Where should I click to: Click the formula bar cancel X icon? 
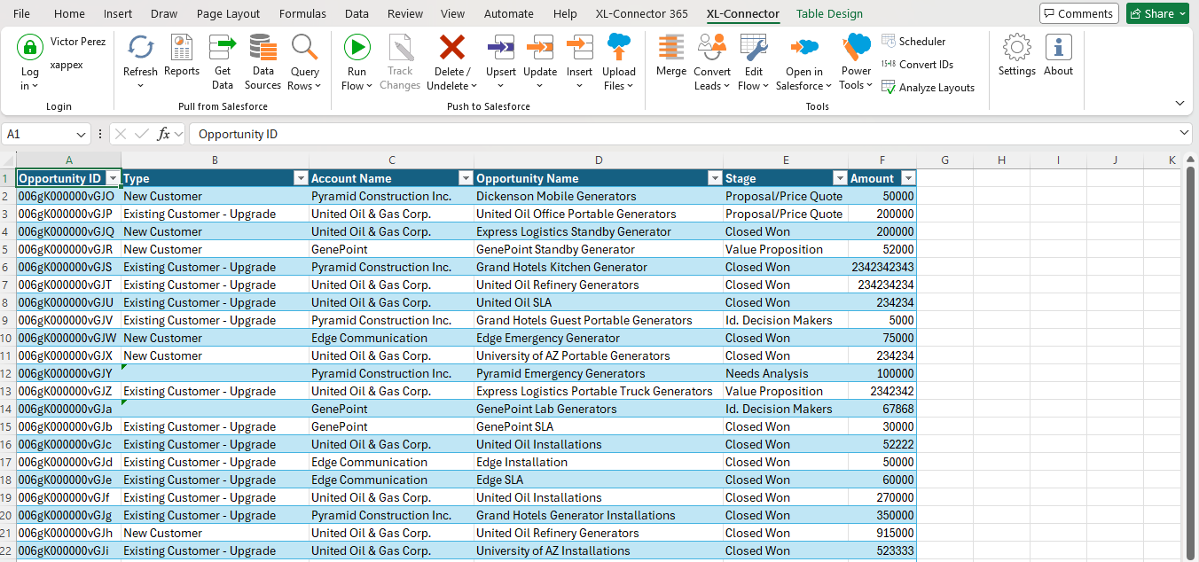coord(121,134)
